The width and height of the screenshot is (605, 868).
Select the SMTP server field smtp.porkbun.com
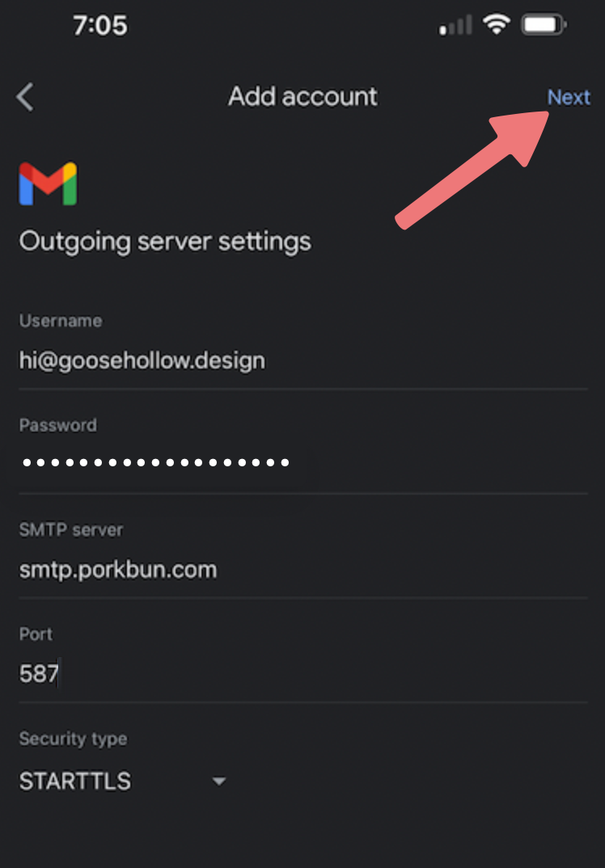point(303,570)
